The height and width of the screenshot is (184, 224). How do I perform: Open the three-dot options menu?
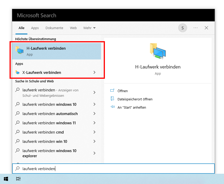(x=195, y=28)
